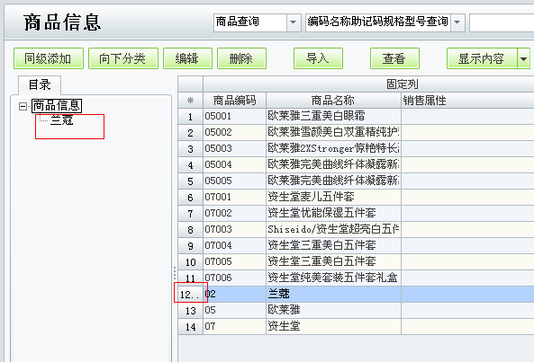Select the 欧莱雅 name cell in row 13
Image resolution: width=534 pixels, height=362 pixels.
pyautogui.click(x=333, y=310)
